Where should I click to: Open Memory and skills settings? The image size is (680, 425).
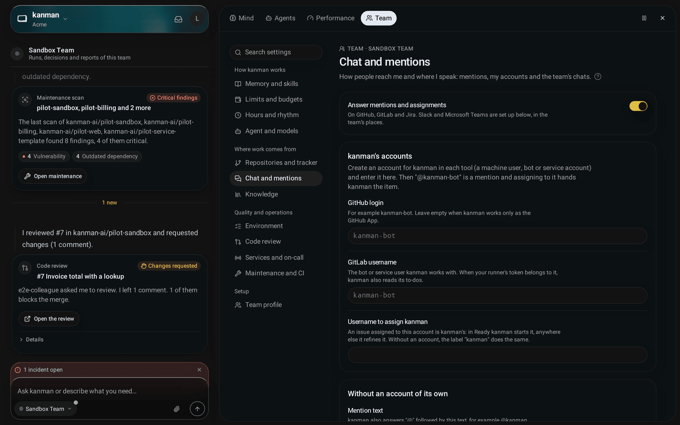pos(276,84)
